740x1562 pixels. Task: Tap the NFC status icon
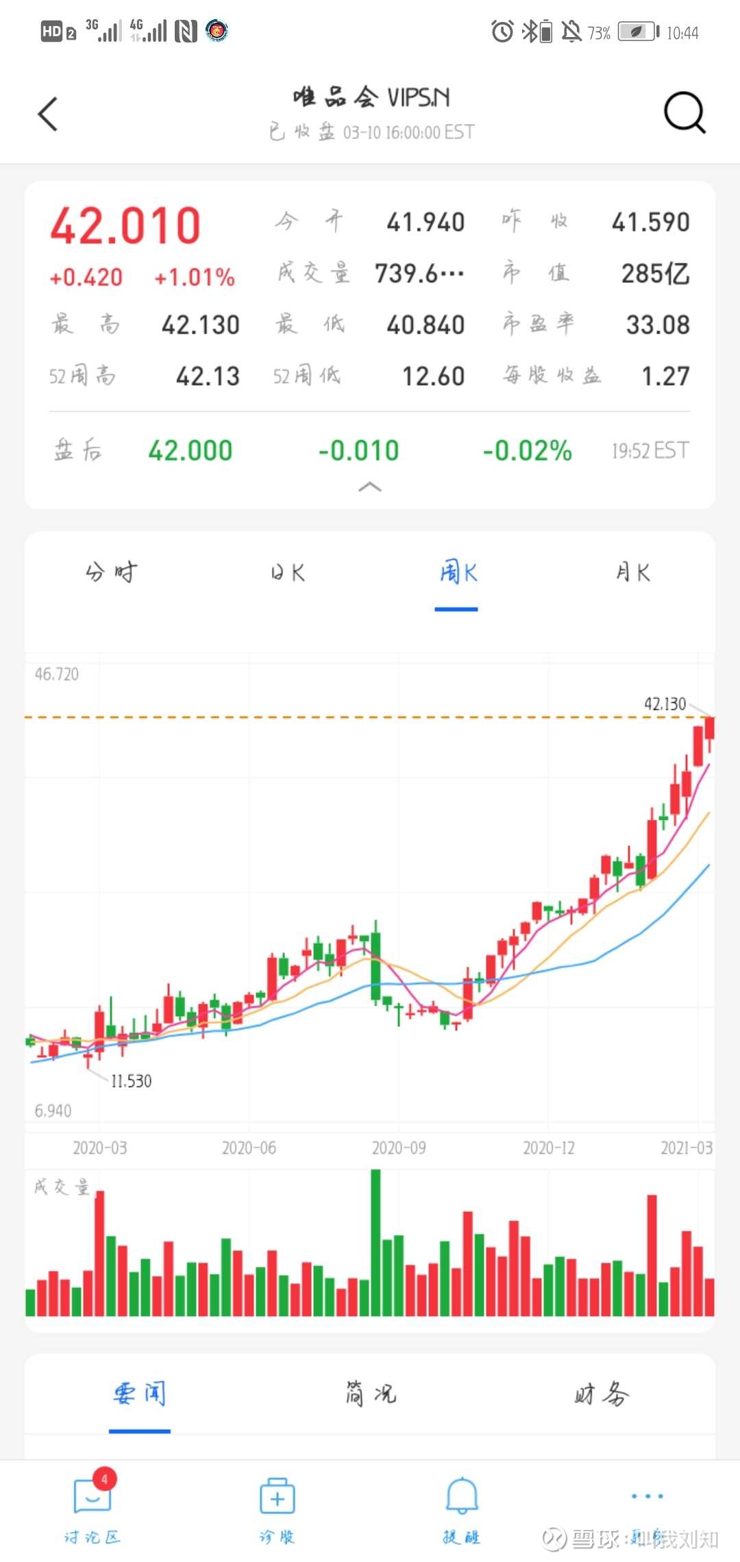tap(186, 31)
